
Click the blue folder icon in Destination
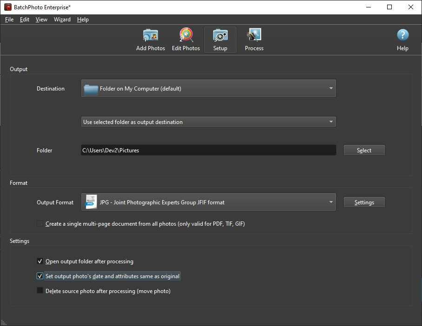(91, 89)
